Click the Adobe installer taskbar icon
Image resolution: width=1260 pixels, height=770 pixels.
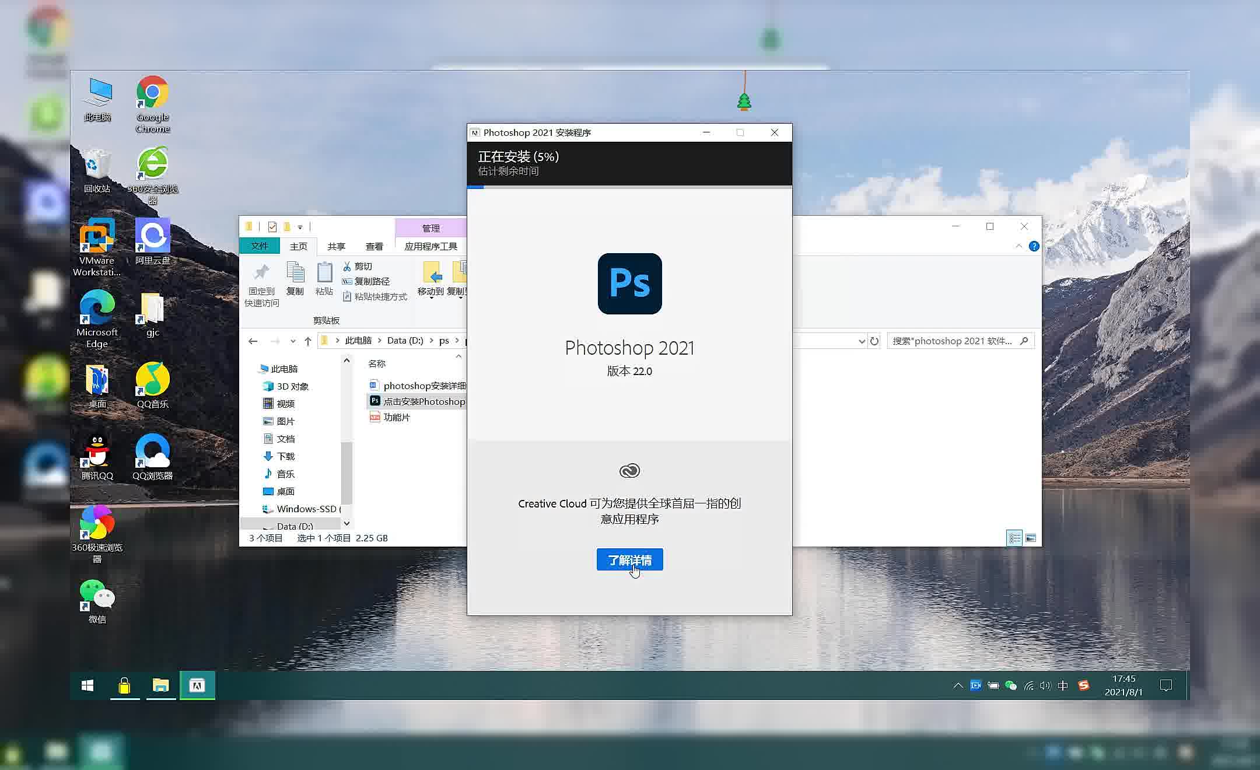click(197, 685)
